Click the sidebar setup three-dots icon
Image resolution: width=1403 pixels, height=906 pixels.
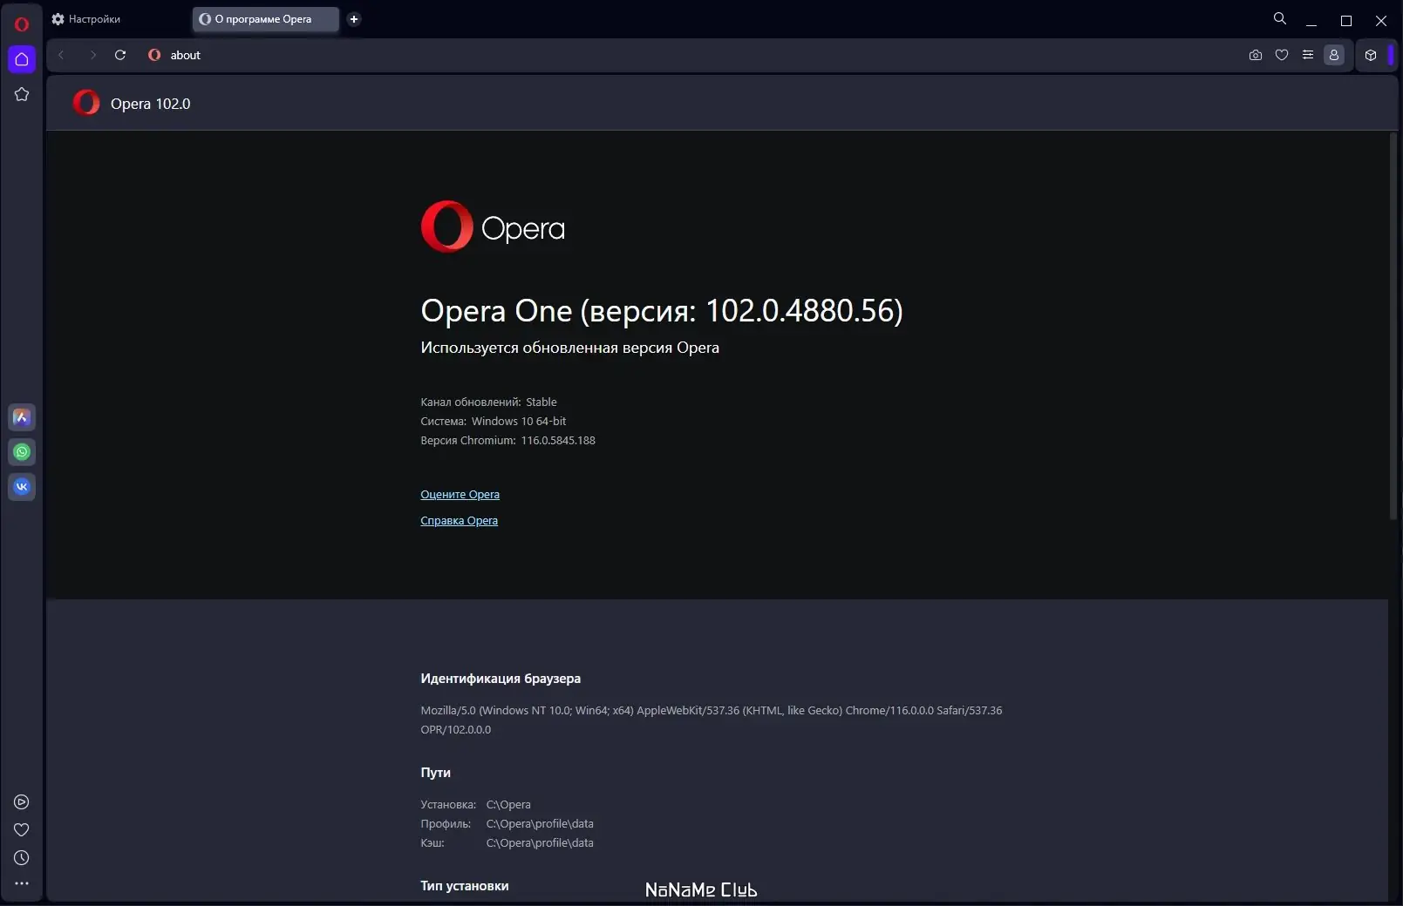click(22, 883)
